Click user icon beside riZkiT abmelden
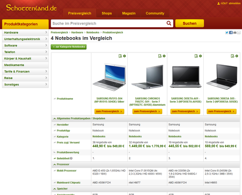 tap(219, 3)
